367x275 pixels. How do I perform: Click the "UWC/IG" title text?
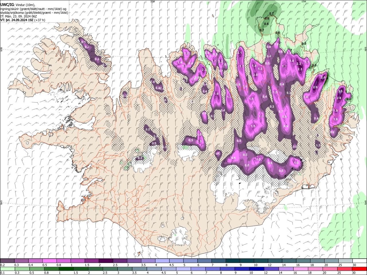pyautogui.click(x=7, y=5)
